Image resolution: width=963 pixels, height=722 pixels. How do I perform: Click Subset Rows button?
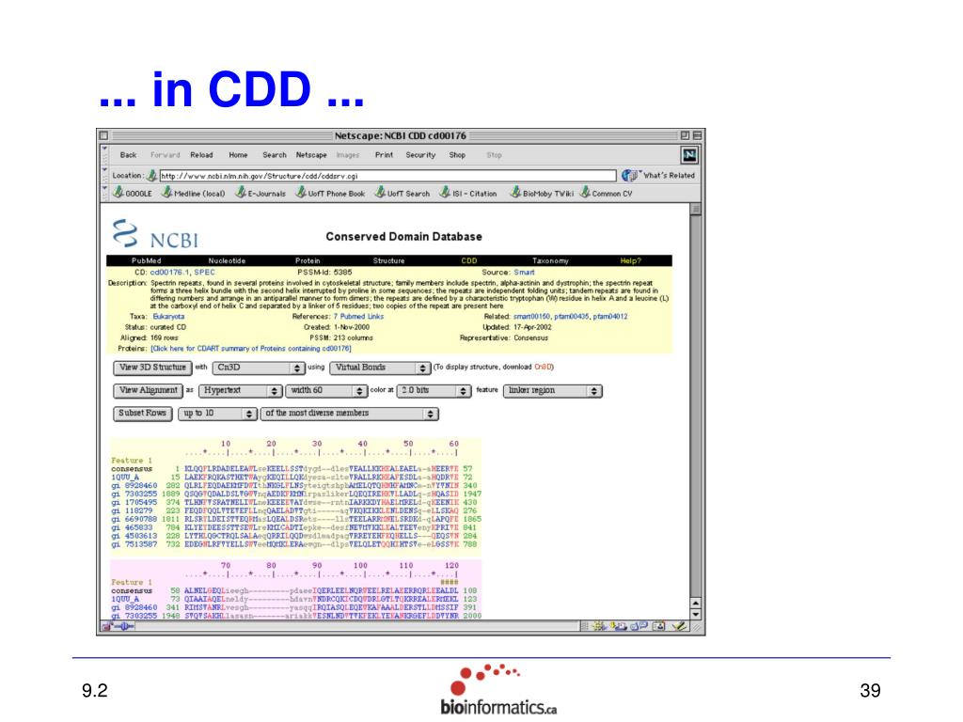click(x=143, y=414)
